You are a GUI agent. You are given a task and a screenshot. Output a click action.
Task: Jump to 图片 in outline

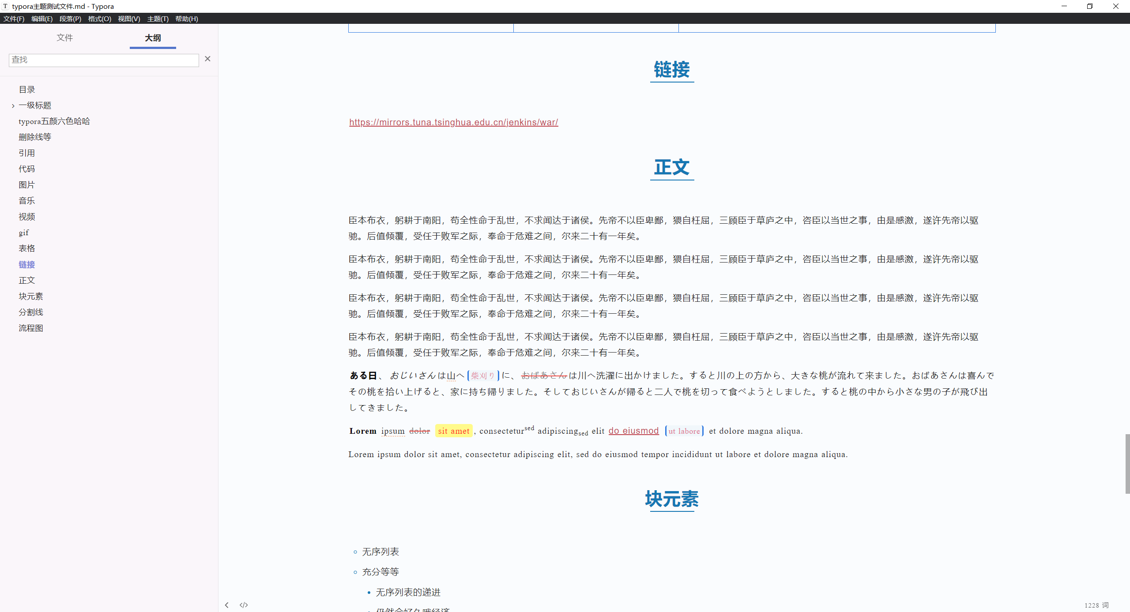point(27,185)
